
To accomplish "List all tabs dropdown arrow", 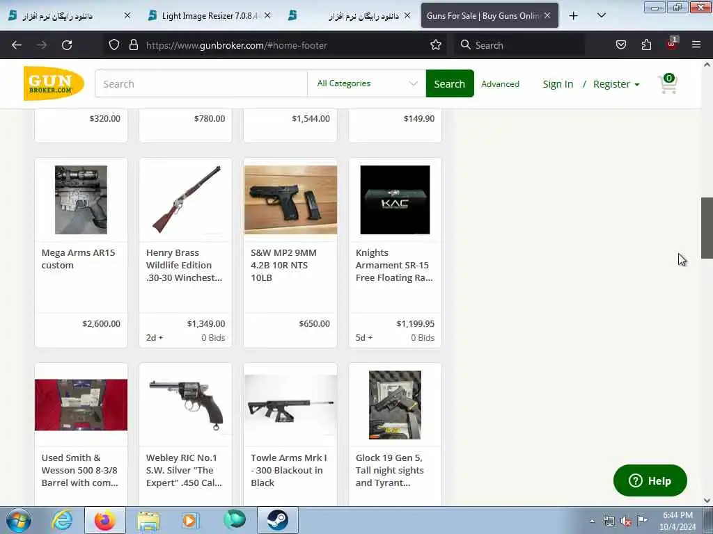I will tap(601, 15).
